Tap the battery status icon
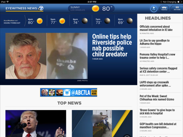This screenshot has height=137, width=183. tap(180, 2)
